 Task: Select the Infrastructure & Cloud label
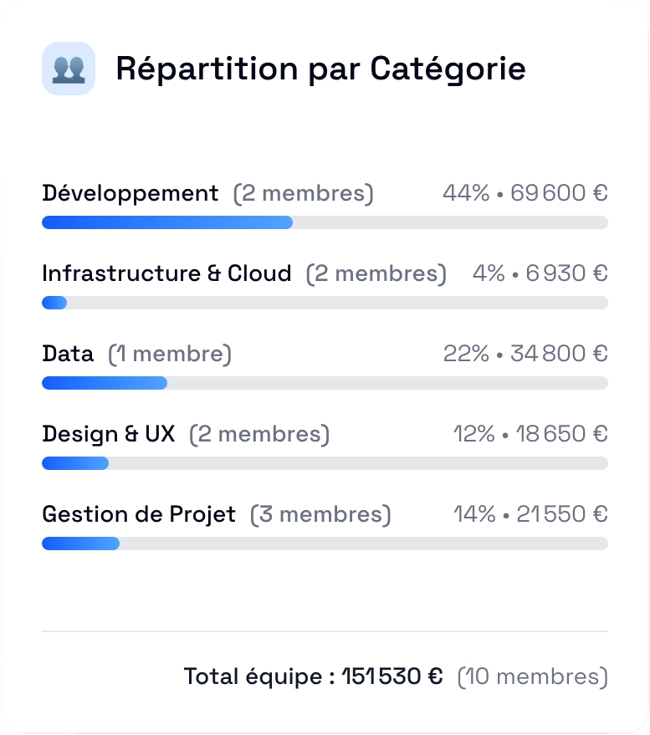coord(166,273)
